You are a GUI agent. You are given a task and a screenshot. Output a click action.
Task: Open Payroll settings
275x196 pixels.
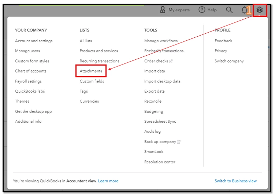click(x=28, y=81)
